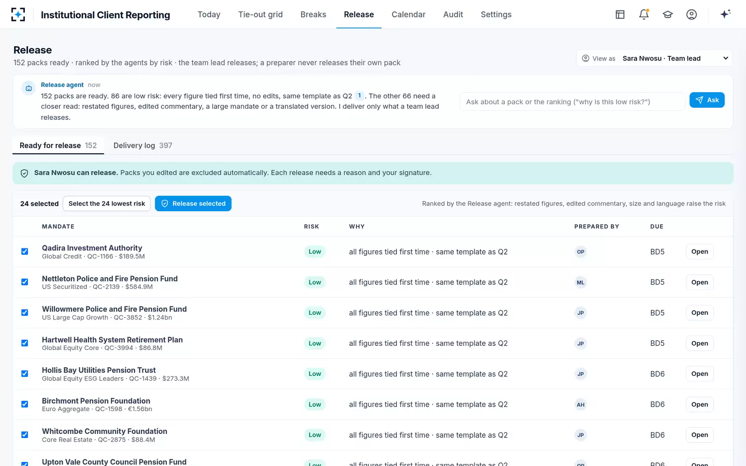The width and height of the screenshot is (746, 466).
Task: Switch to the Breaks tab
Action: tap(313, 14)
